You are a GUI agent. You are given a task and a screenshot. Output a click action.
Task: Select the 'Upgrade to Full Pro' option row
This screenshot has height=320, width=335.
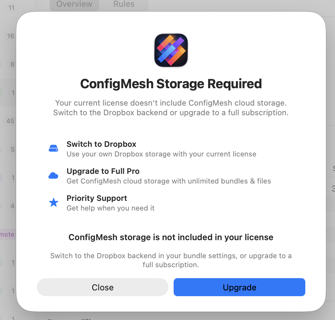coord(168,175)
